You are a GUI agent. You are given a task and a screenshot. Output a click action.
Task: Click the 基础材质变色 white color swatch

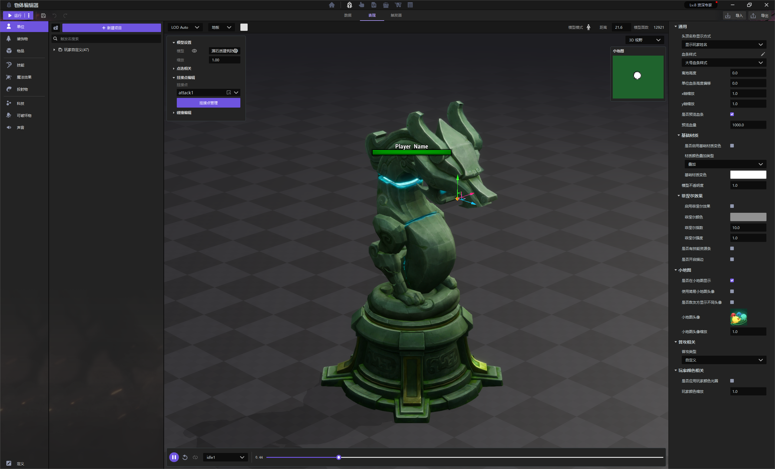[x=748, y=175]
